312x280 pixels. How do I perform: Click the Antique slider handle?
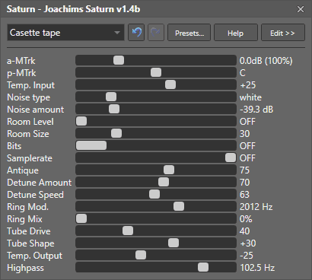(x=169, y=170)
